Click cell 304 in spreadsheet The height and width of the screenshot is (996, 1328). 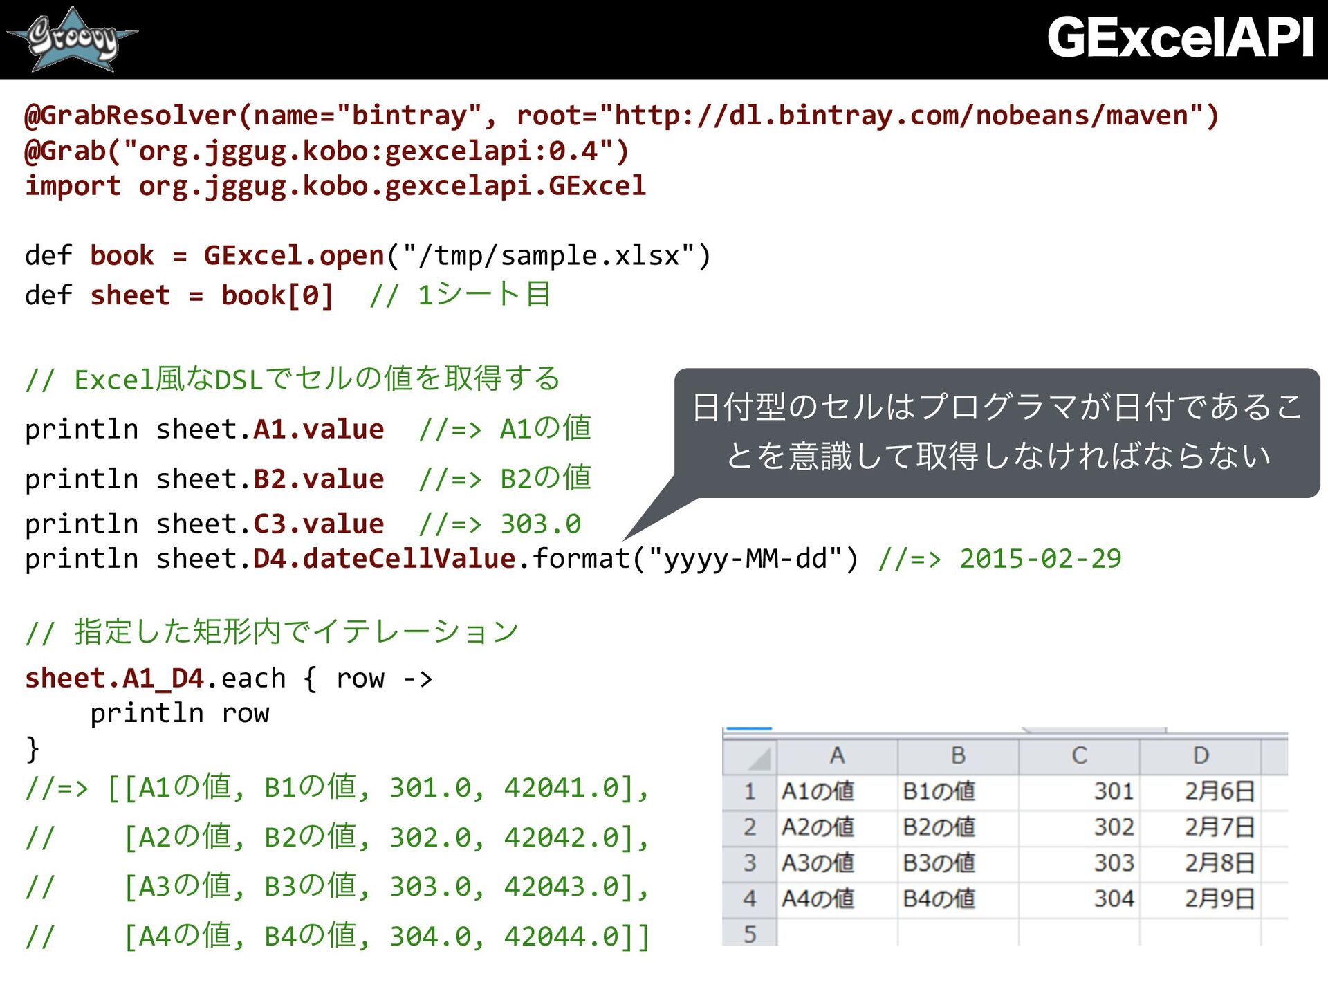1079,900
